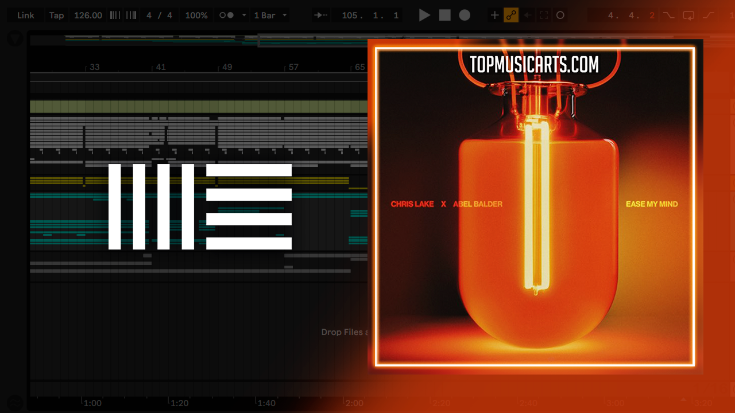This screenshot has width=735, height=413.
Task: Click the Arrangement Record circle button
Action: click(x=465, y=15)
